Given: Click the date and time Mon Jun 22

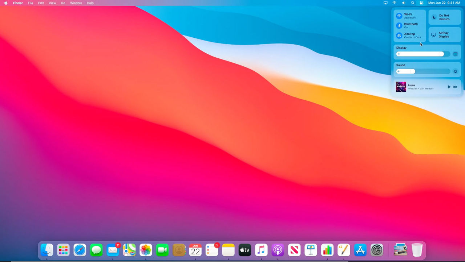Looking at the screenshot, I should [x=444, y=3].
